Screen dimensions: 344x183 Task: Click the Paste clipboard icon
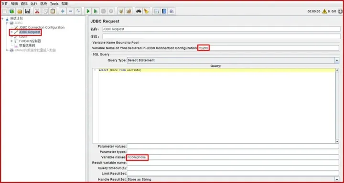click(x=53, y=11)
